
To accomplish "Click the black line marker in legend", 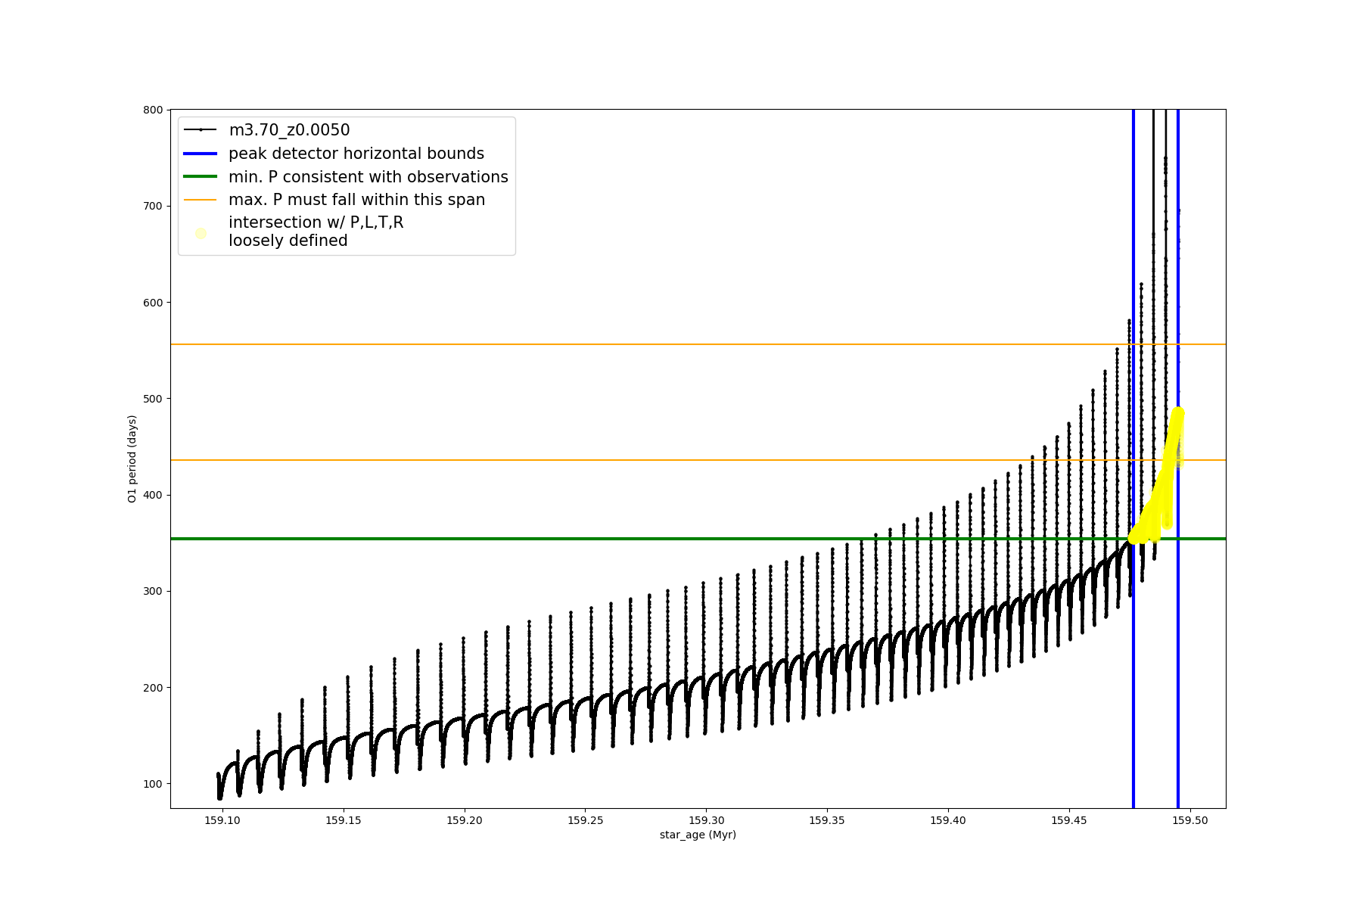I will pyautogui.click(x=201, y=130).
